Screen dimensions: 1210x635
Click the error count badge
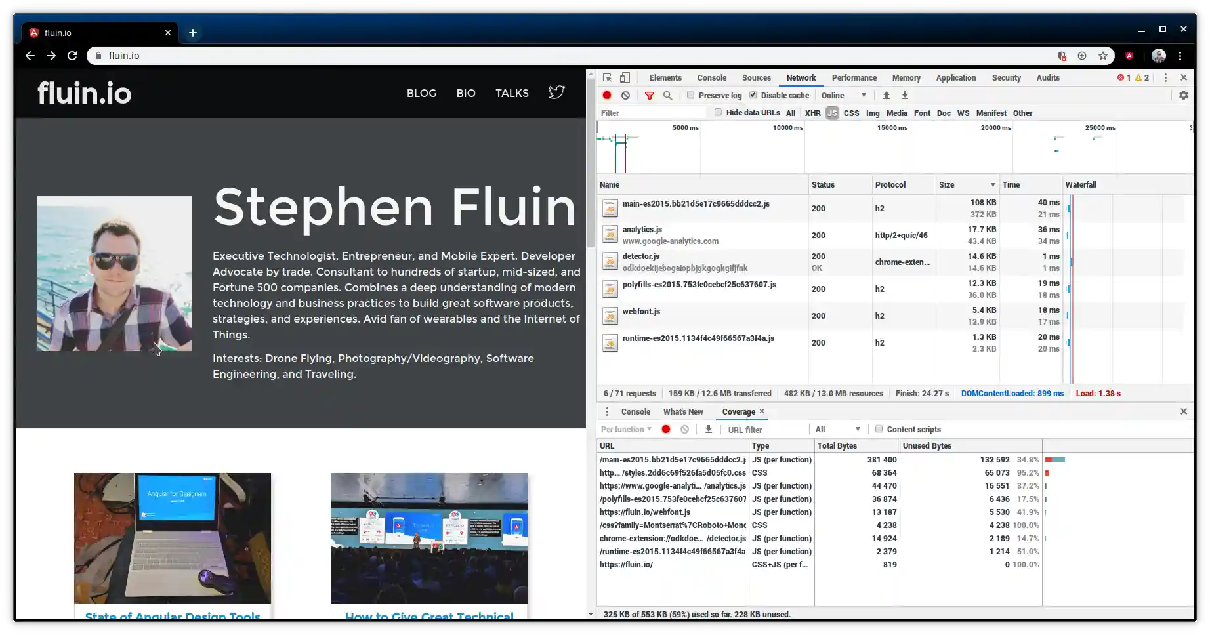[x=1124, y=77]
